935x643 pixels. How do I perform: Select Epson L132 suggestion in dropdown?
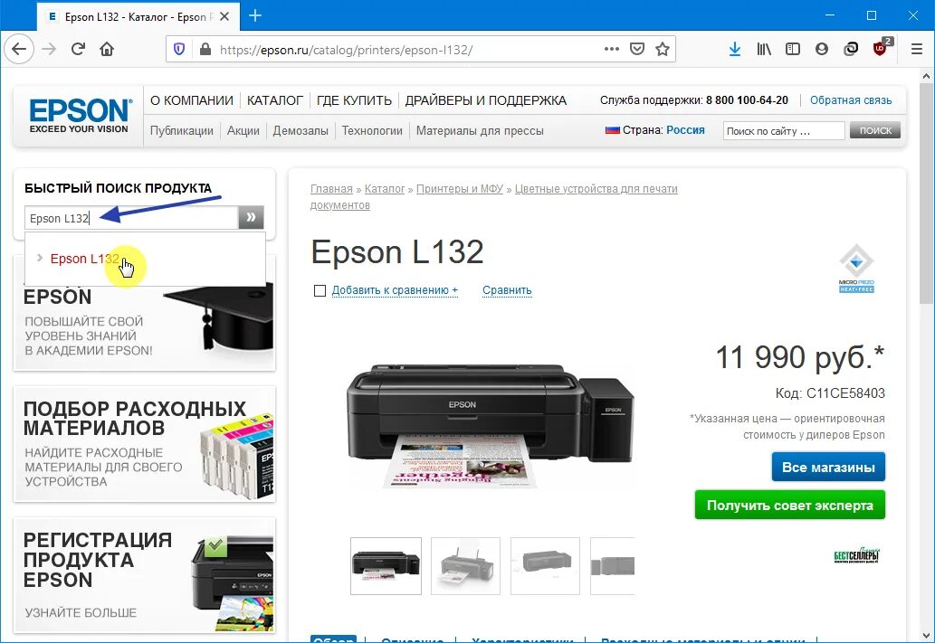tap(85, 259)
